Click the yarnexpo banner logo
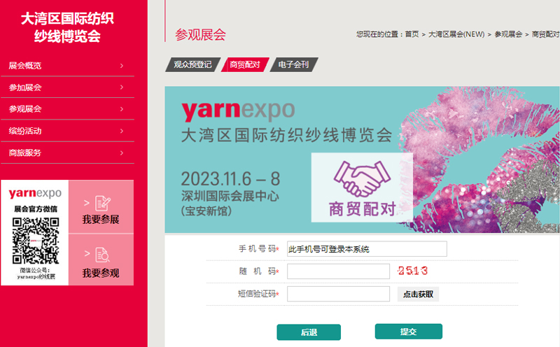The width and height of the screenshot is (560, 347). (238, 111)
